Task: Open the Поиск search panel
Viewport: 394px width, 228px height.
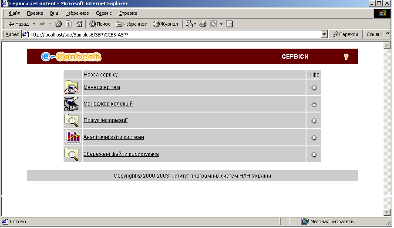Action: (x=100, y=24)
